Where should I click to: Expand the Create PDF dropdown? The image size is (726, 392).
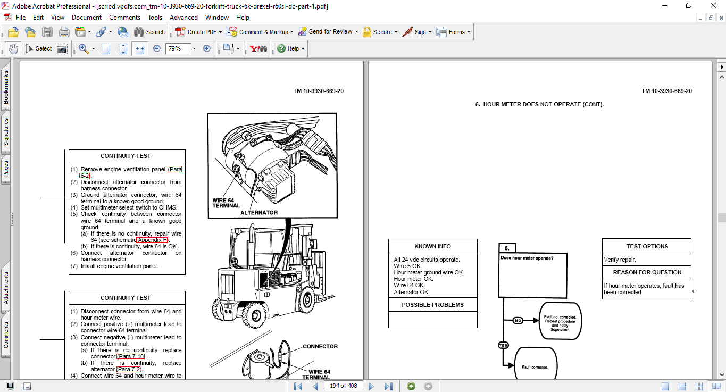tap(220, 32)
